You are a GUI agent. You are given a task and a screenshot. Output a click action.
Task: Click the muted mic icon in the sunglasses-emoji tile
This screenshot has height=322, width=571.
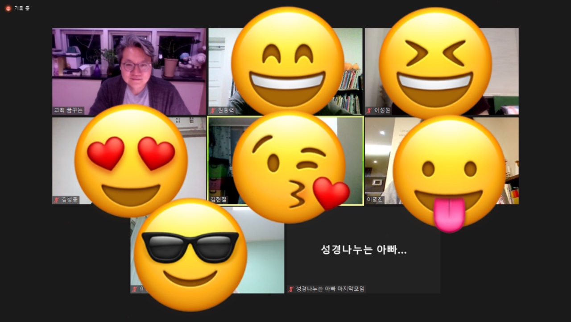135,289
